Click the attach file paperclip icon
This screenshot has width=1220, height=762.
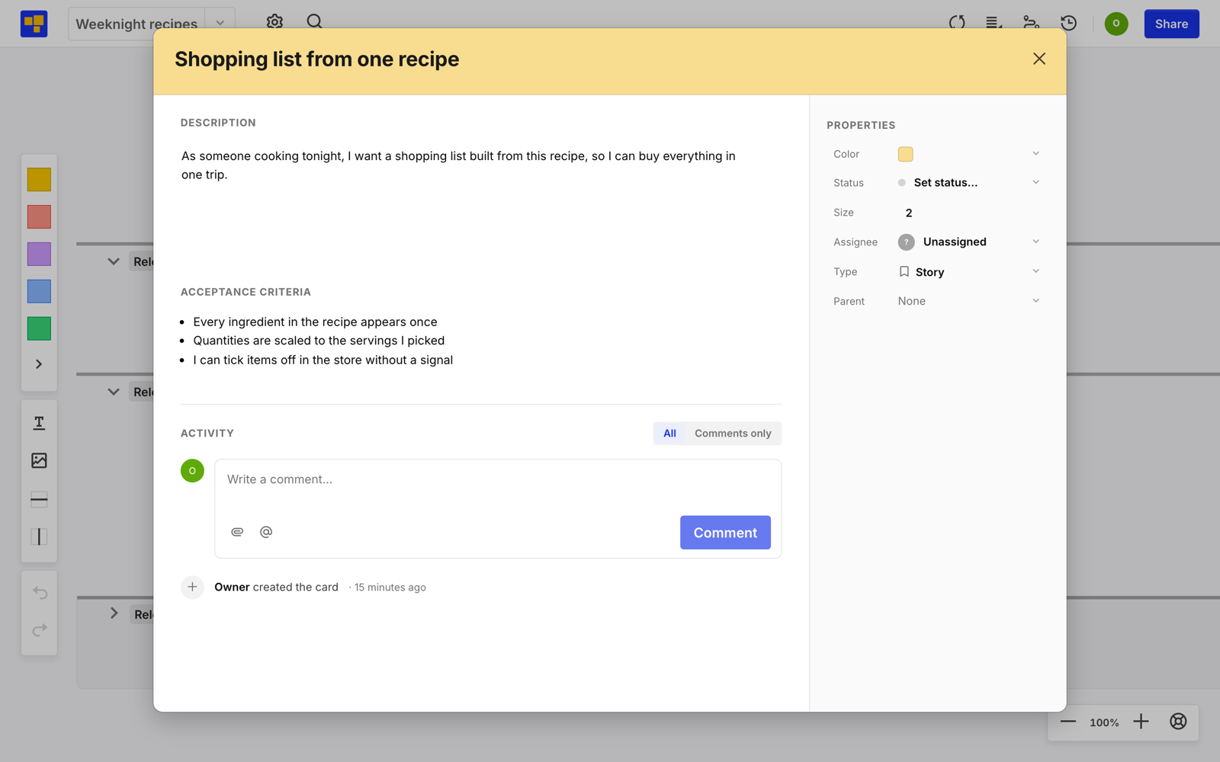pyautogui.click(x=237, y=532)
